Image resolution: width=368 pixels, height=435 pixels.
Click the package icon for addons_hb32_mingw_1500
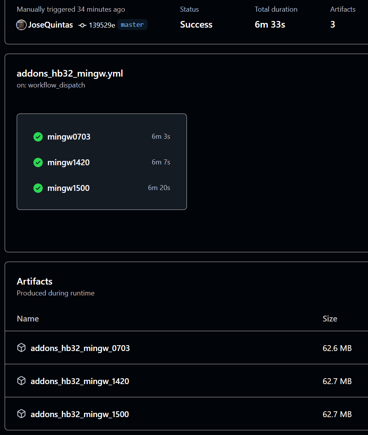(22, 414)
